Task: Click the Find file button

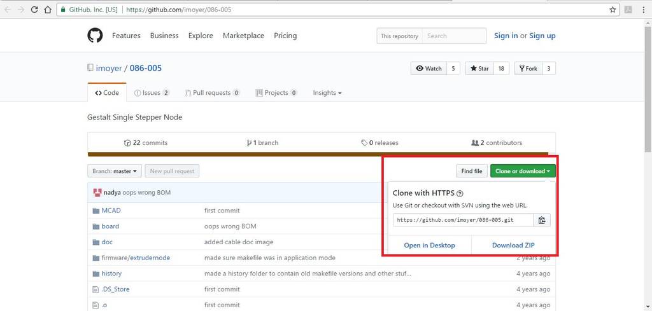Action: 472,171
